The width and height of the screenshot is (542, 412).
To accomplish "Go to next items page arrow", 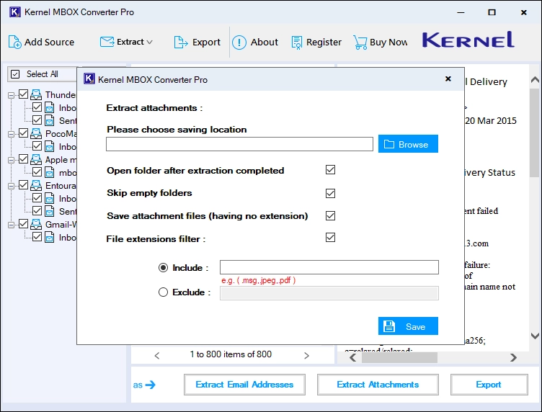I will coord(306,355).
